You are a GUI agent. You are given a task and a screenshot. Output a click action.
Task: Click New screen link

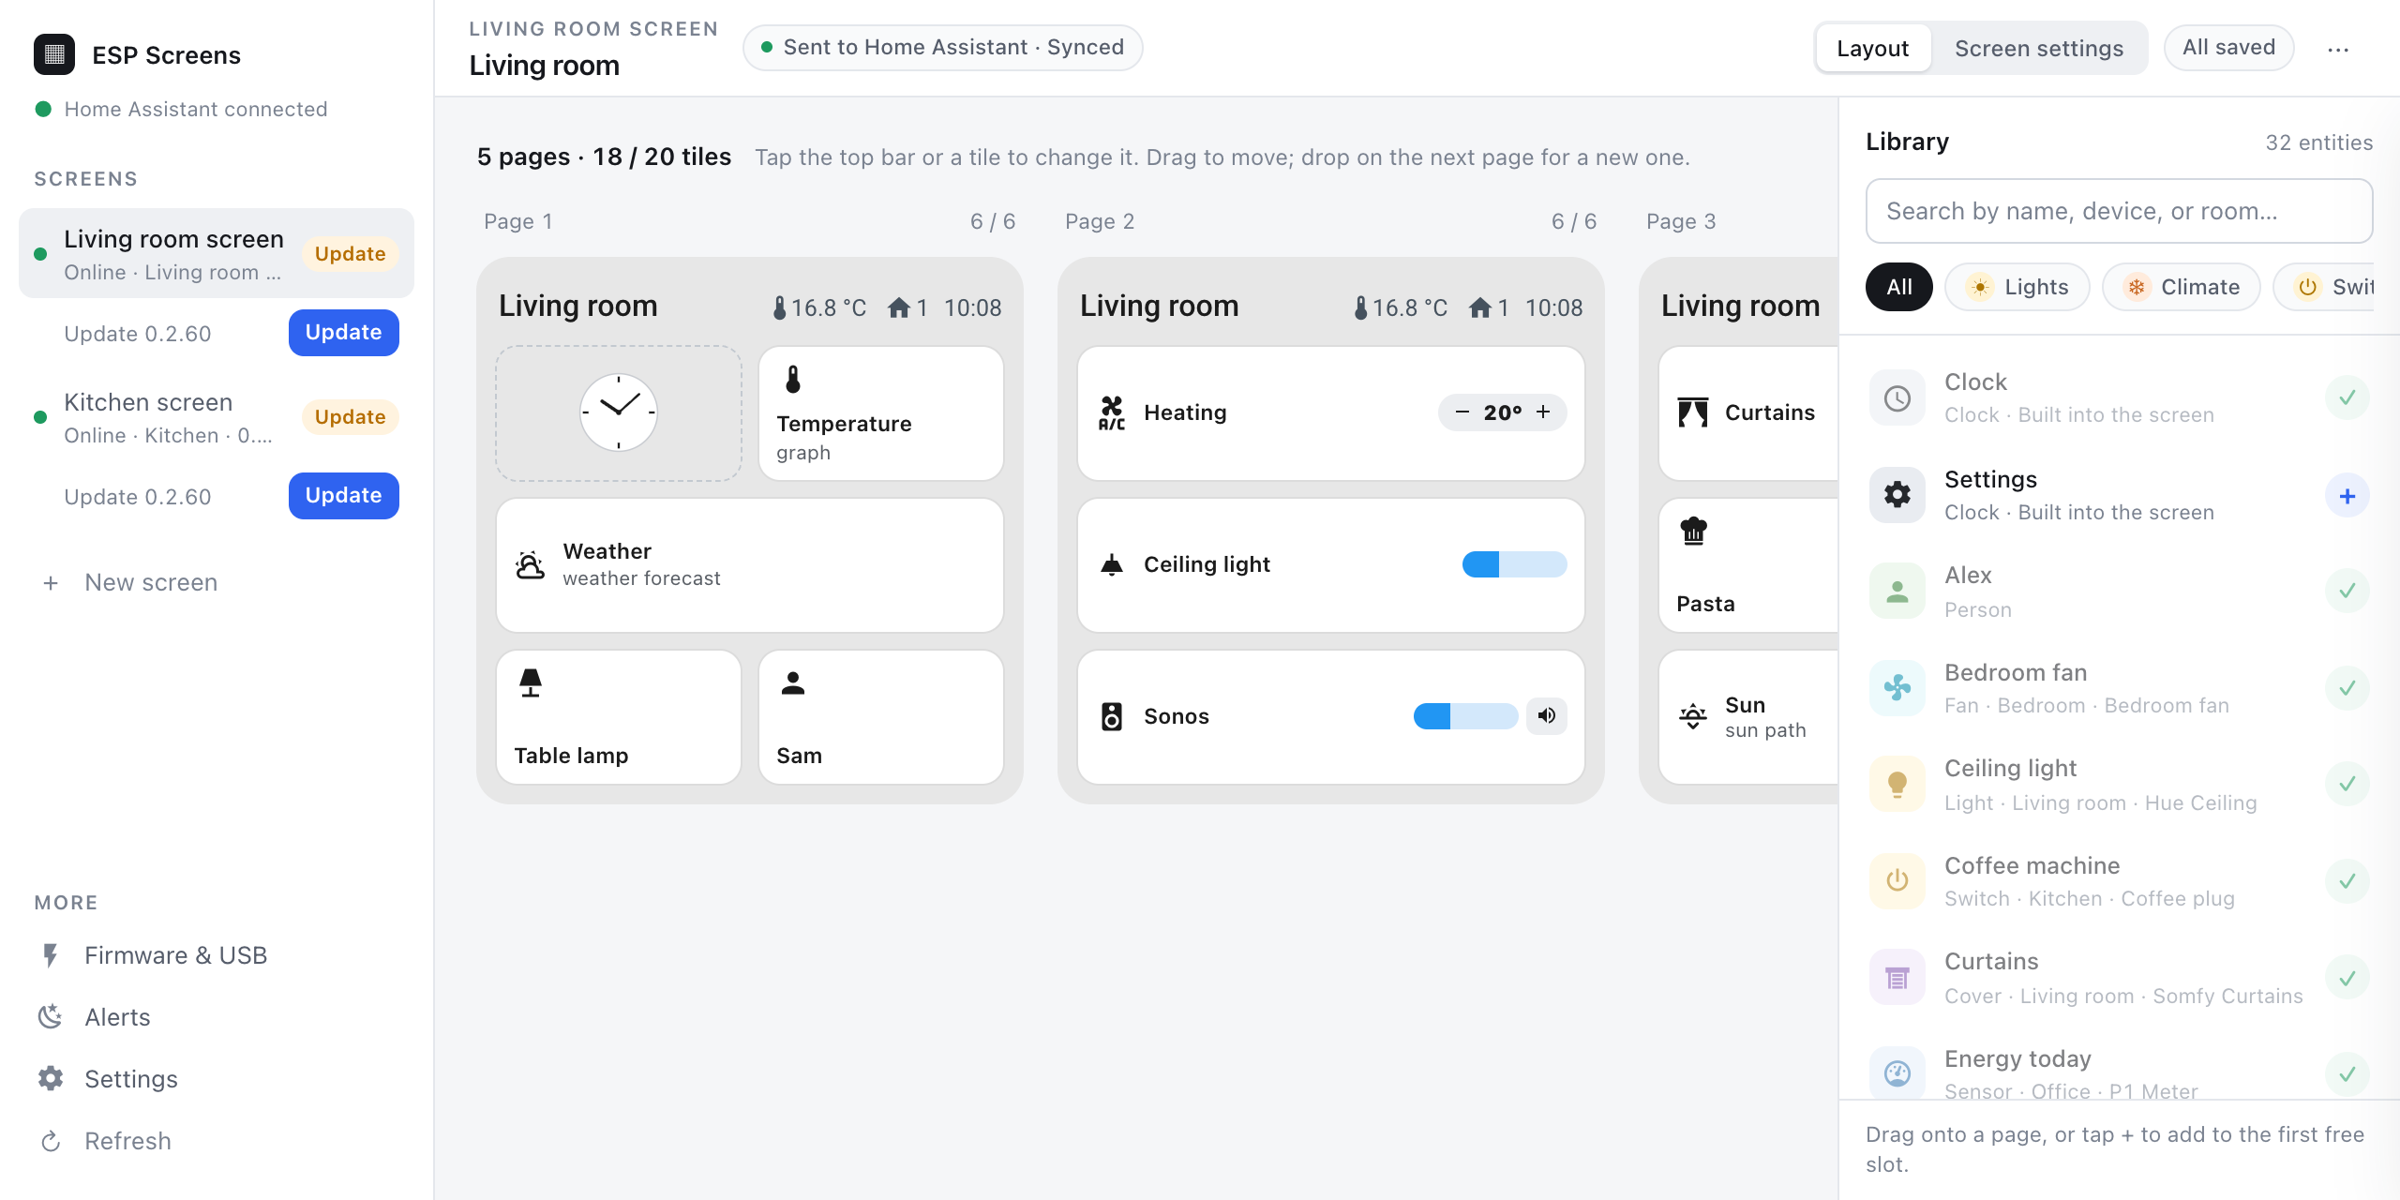[x=151, y=583]
